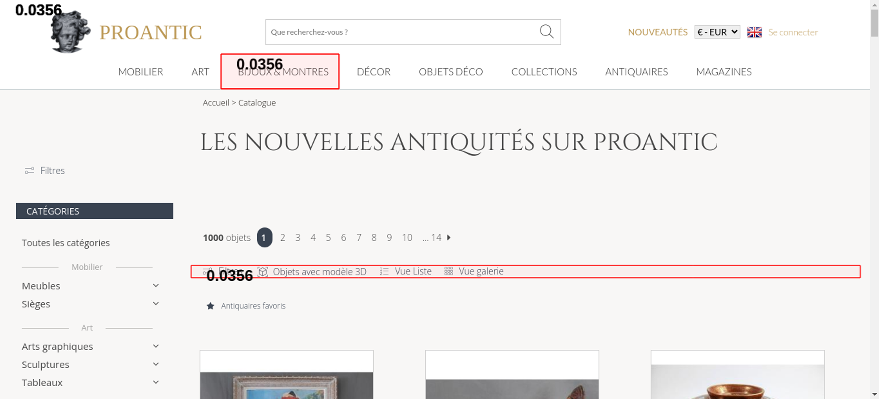Open the sidebar Filtres sliders icon
This screenshot has height=399, width=879.
coord(29,170)
